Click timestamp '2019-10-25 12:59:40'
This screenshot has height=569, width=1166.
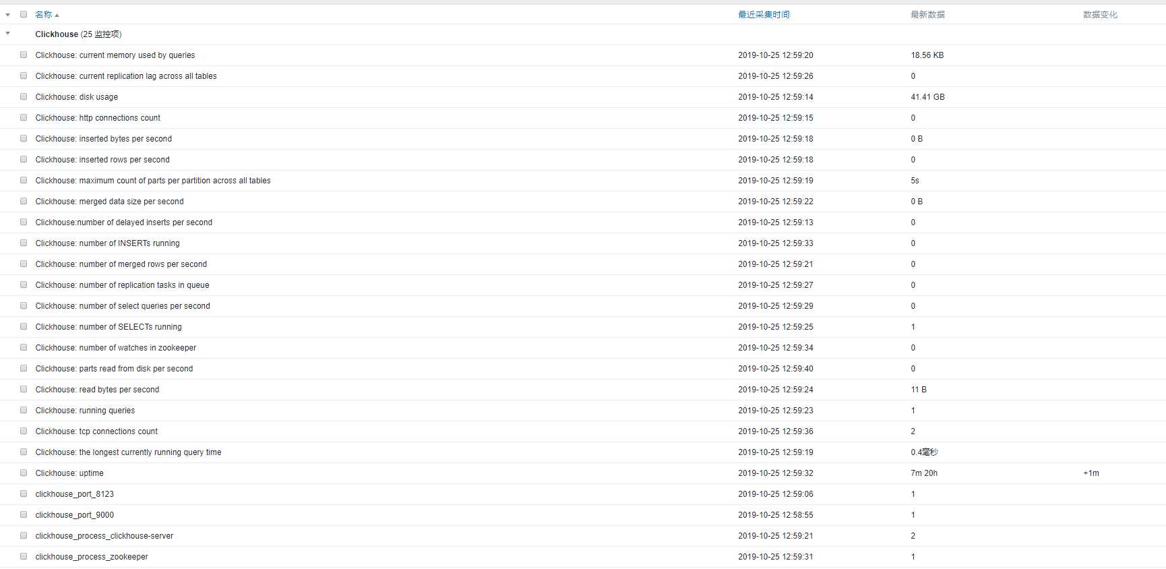776,369
